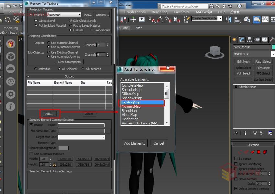Image resolution: width=275 pixels, height=194 pixels.
Task: Click the Align tool icon
Action: click(237, 19)
